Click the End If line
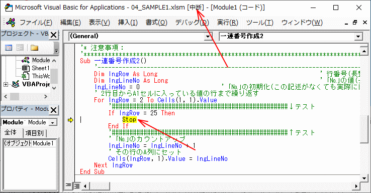The width and height of the screenshot is (371, 193). pos(118,126)
